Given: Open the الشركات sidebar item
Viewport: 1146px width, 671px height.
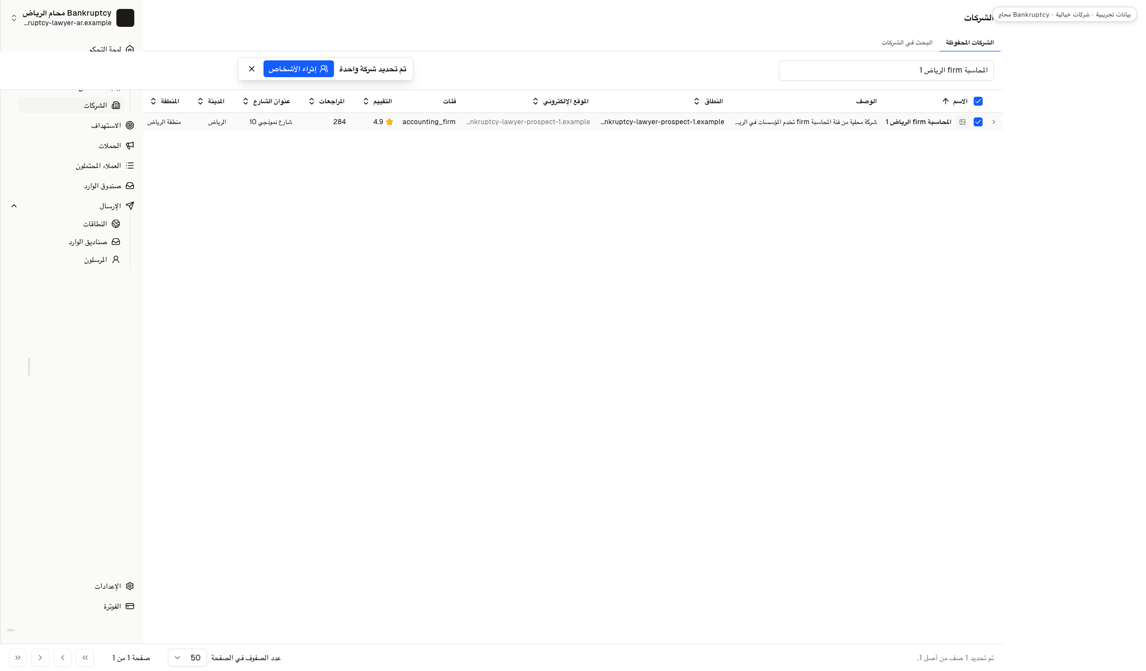Looking at the screenshot, I should (x=72, y=105).
